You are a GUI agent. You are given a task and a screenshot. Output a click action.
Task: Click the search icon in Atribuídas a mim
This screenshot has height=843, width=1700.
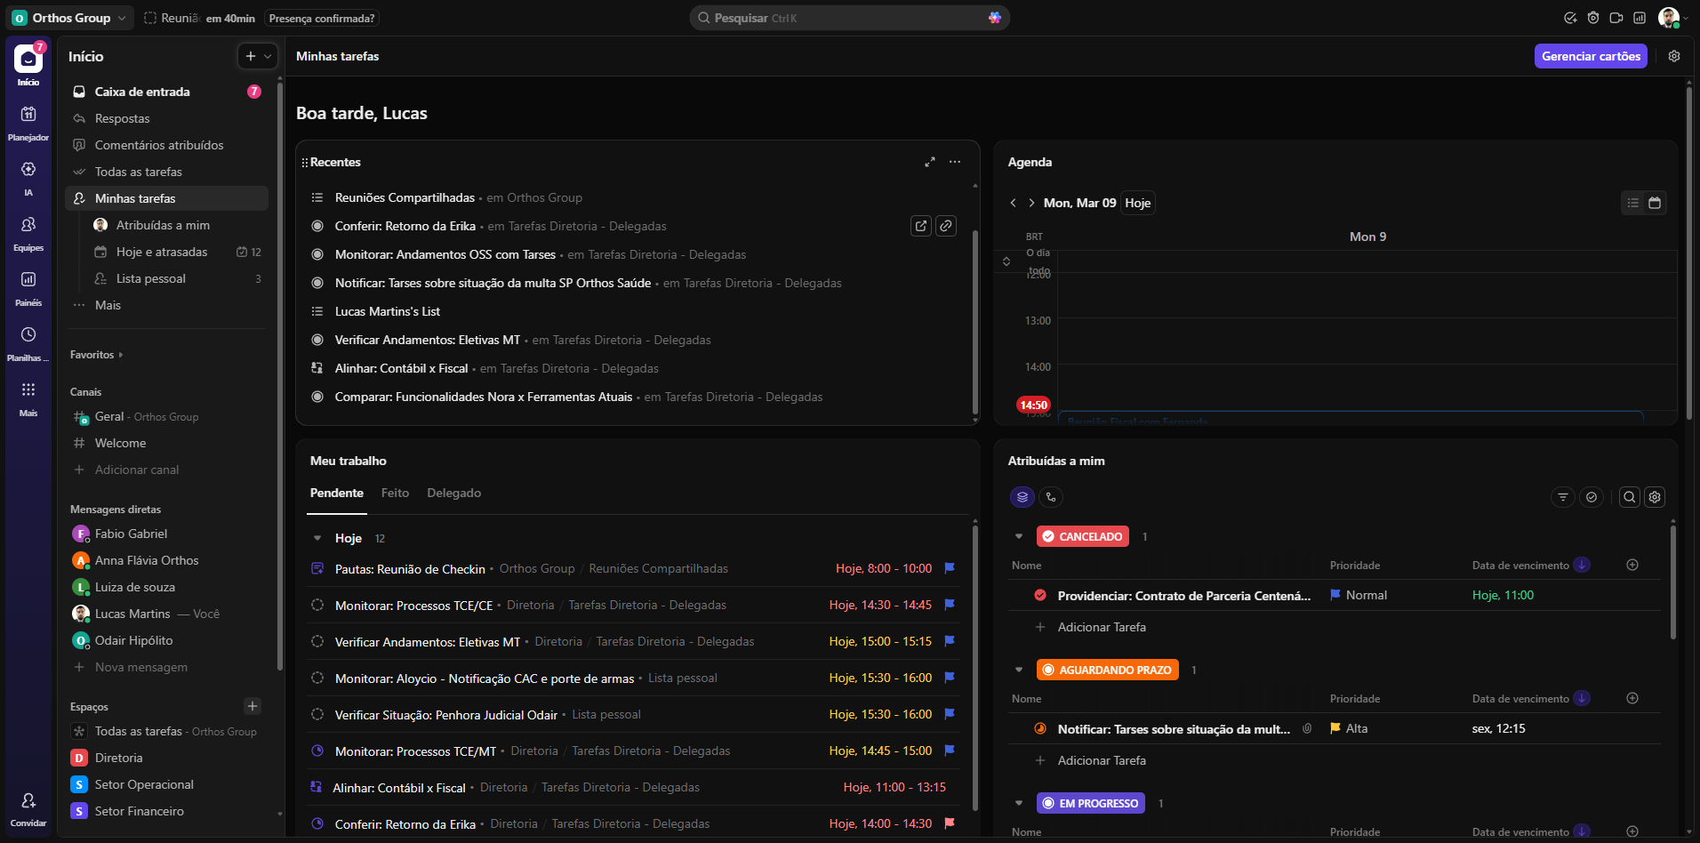(x=1629, y=497)
